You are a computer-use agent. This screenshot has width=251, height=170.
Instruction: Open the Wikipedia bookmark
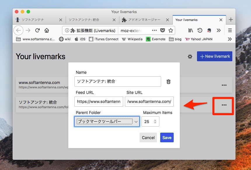pos(132,39)
